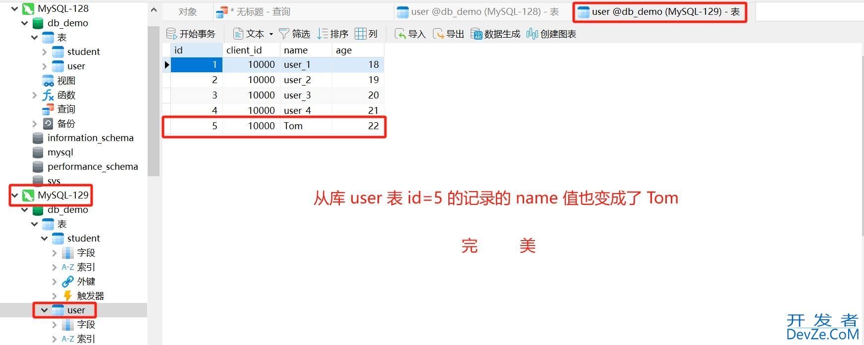Click the MySQL-128 connection icon
Screen dimensions: 864x345
(x=28, y=8)
